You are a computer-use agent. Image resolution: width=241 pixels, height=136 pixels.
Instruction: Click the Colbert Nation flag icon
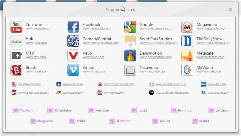tap(14, 92)
